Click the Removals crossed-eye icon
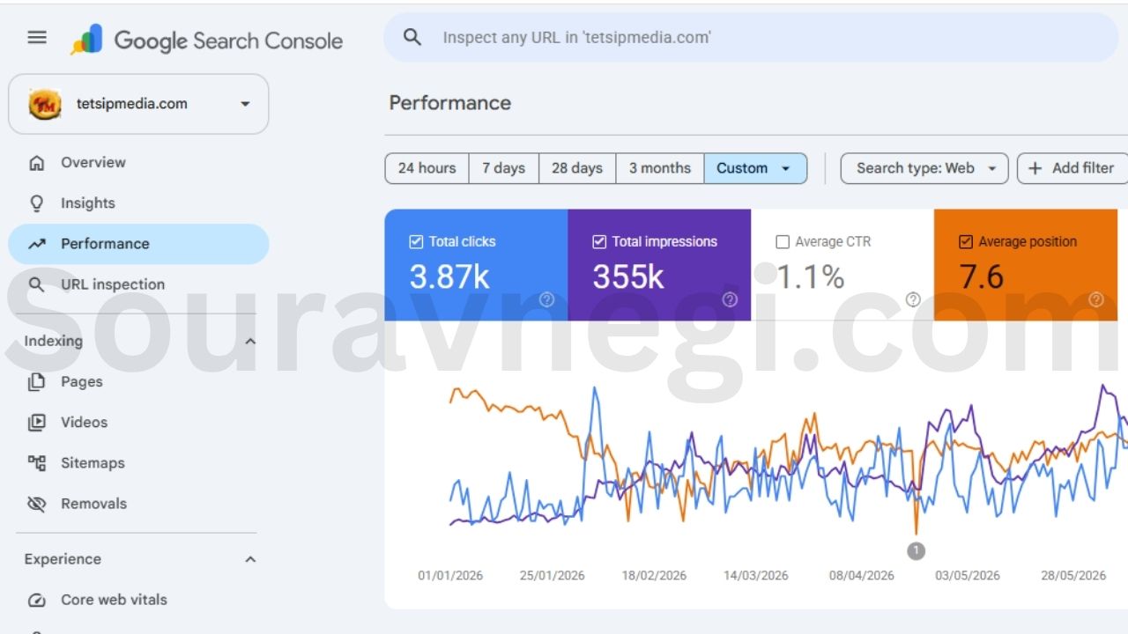The height and width of the screenshot is (634, 1128). 36,504
